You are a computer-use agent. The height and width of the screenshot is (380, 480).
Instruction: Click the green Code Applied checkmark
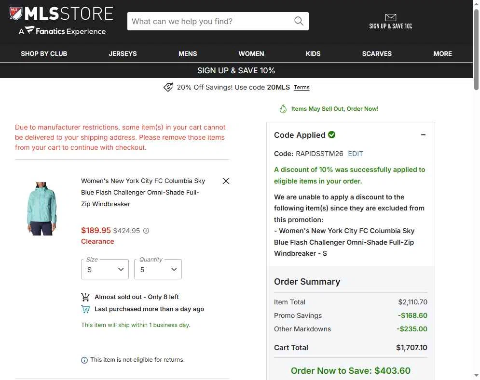point(332,135)
